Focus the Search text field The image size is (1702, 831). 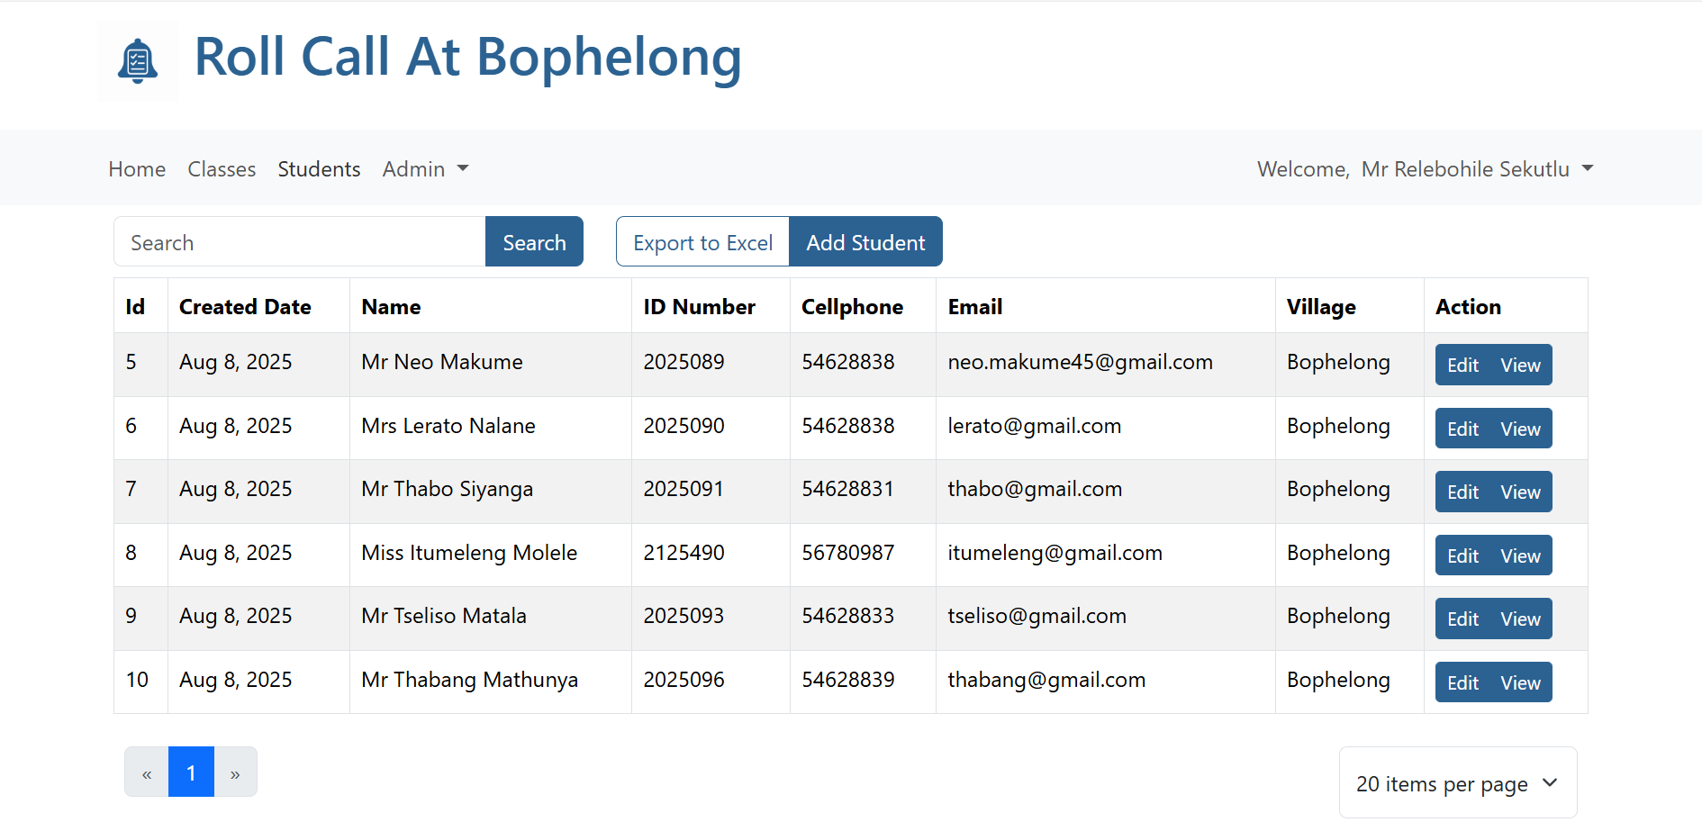(x=300, y=242)
